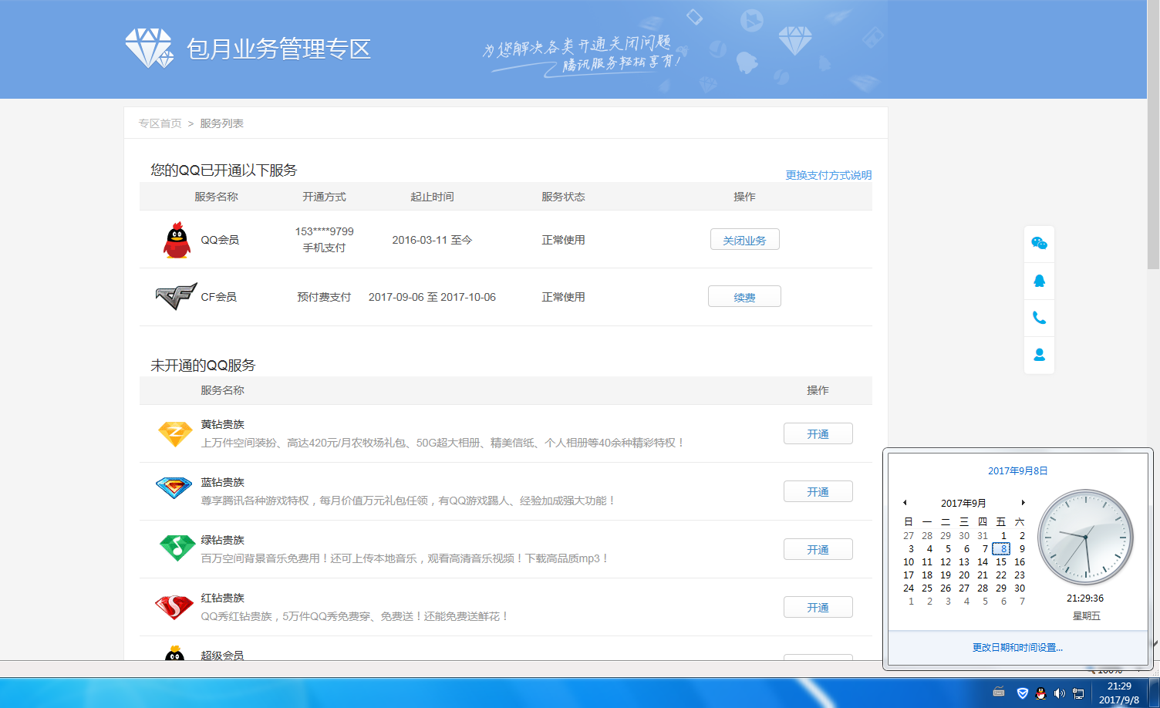
Task: Click the 包月业务管理专区 header title
Action: 278,49
